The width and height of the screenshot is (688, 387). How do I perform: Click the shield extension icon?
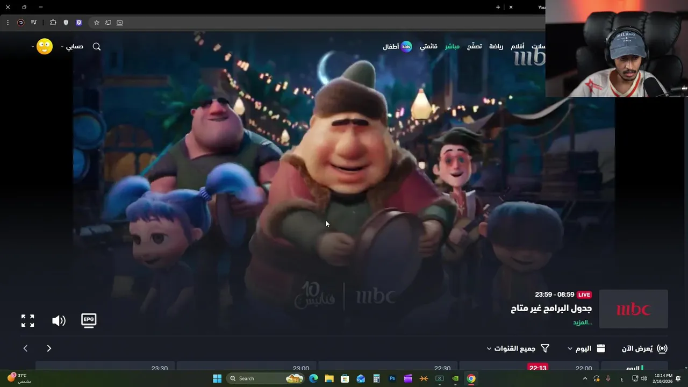tap(66, 23)
